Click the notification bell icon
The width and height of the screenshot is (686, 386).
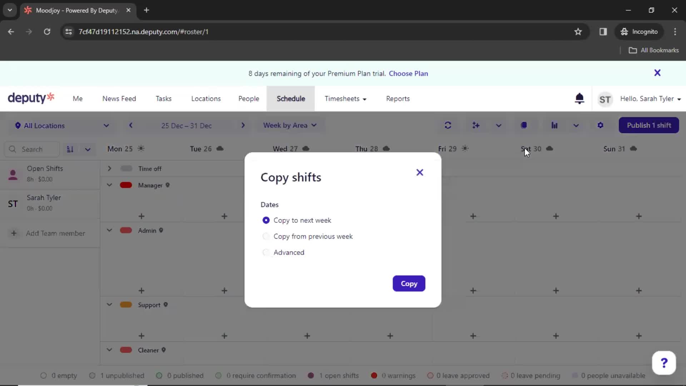(580, 99)
